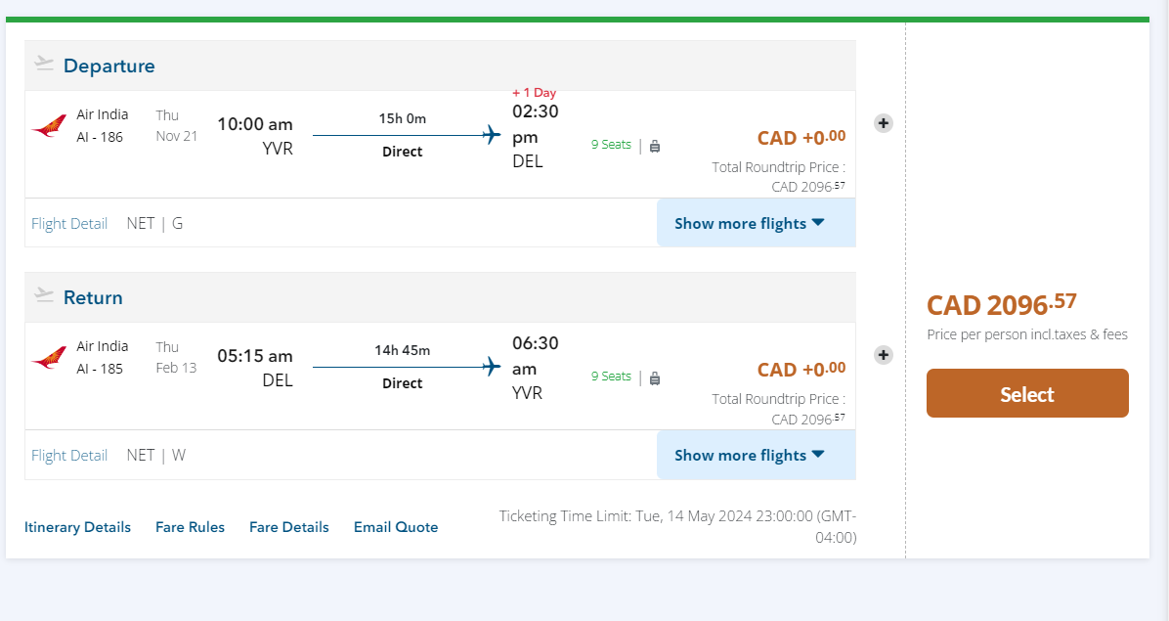Open the Fare Rules tab
This screenshot has width=1169, height=621.
(x=190, y=527)
